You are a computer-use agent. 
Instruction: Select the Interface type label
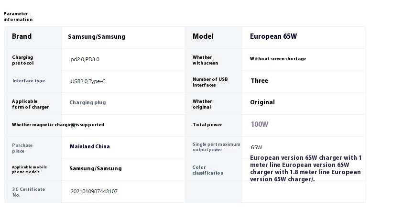29,81
